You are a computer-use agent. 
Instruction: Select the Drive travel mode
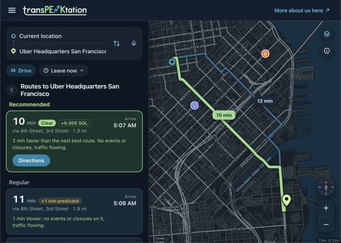[x=21, y=70]
